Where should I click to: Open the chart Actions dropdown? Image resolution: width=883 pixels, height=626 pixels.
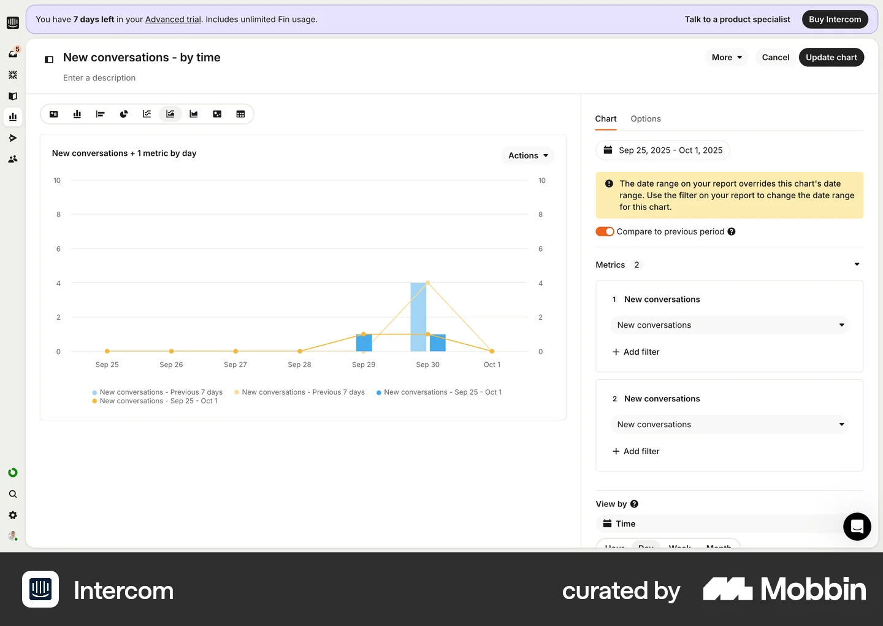coord(528,156)
